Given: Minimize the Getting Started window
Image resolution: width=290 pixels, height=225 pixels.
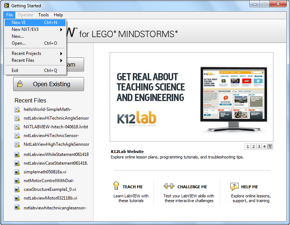Looking at the screenshot, I should coord(255,4).
